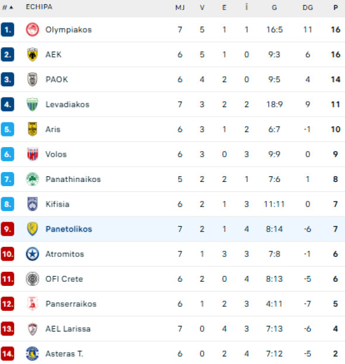Viewport: 345px width, 364px height.
Task: Click the Levadiakos green striped crest
Action: pos(32,104)
